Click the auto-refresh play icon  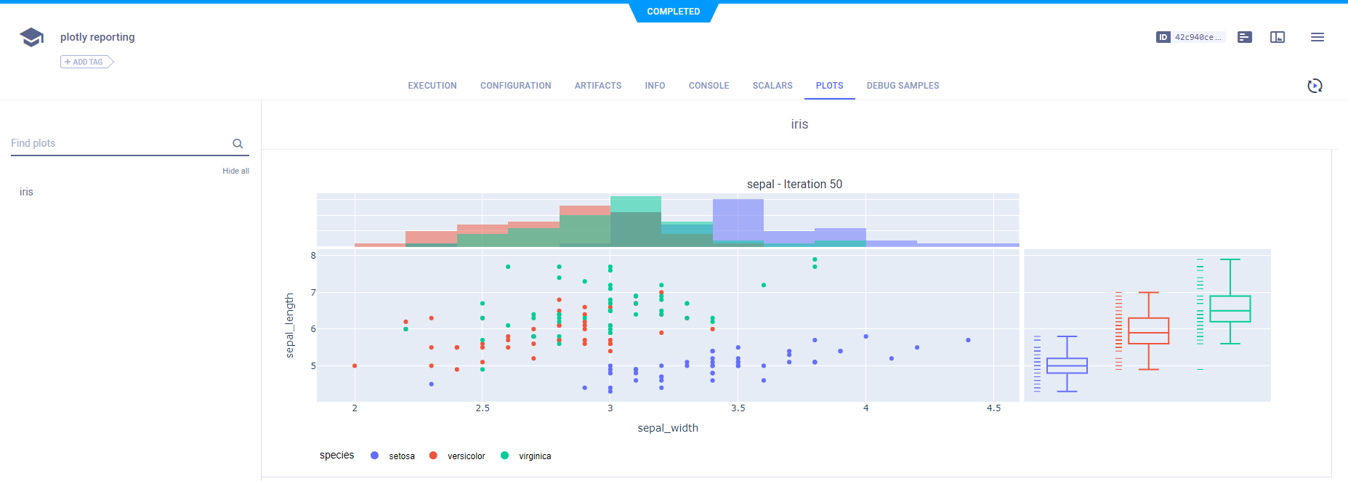tap(1315, 86)
